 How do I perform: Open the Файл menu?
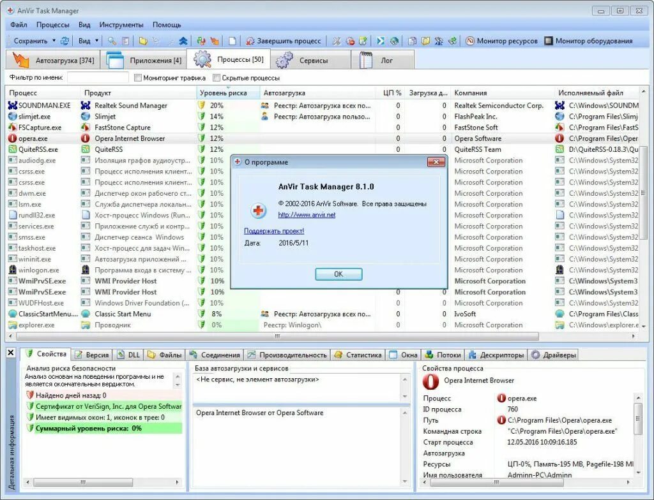[x=19, y=25]
